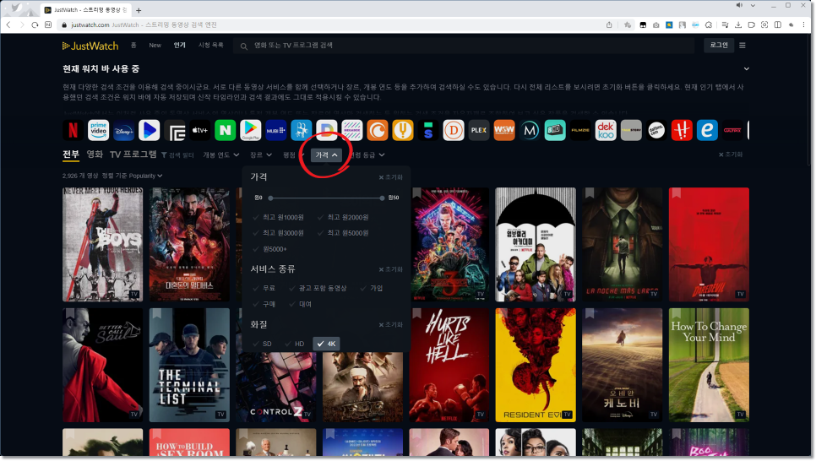Screen dimensions: 816x461
Task: Switch to the TV 프로그램 tab
Action: pos(133,154)
